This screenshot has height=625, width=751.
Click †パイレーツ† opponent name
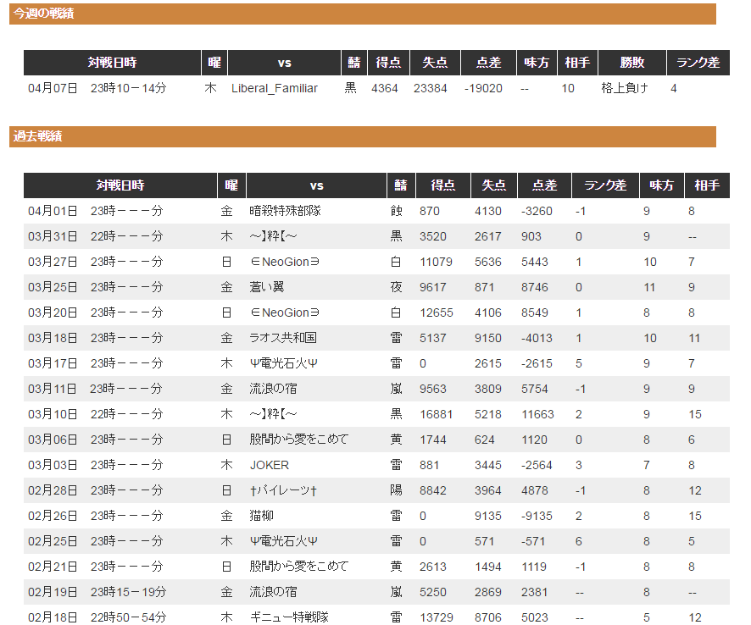(283, 490)
